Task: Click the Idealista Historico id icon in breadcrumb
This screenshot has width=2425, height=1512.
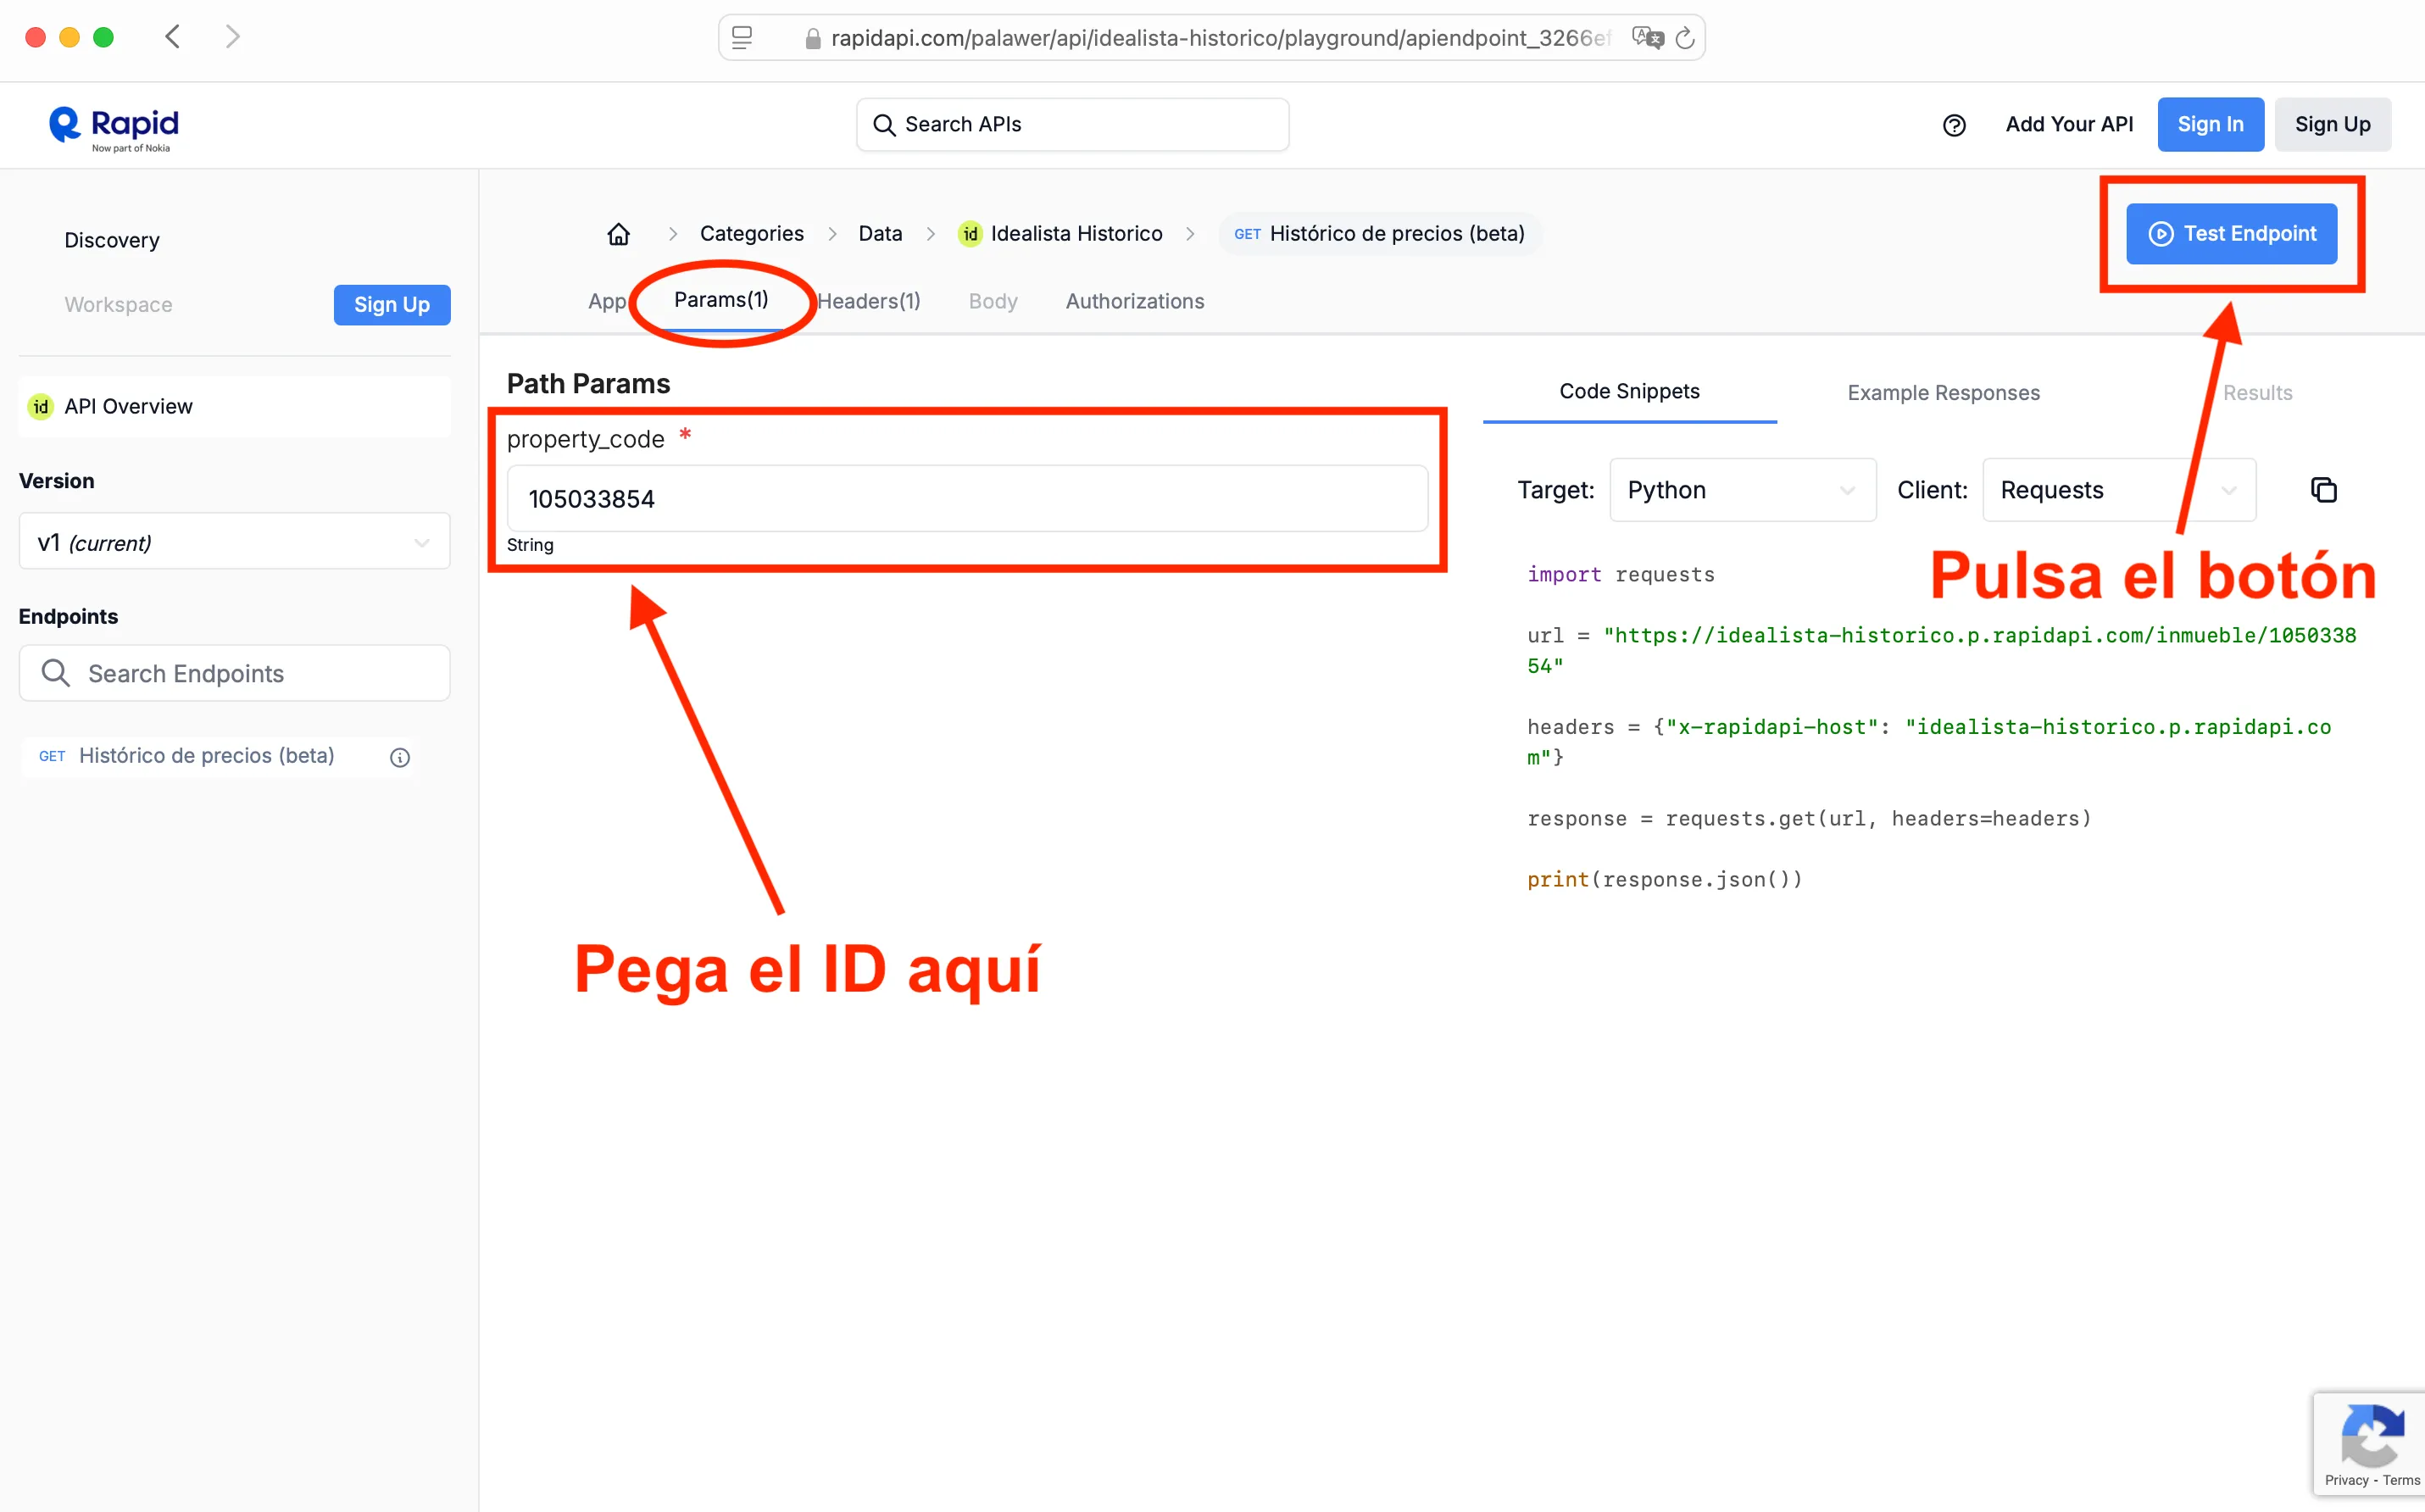Action: click(x=969, y=234)
